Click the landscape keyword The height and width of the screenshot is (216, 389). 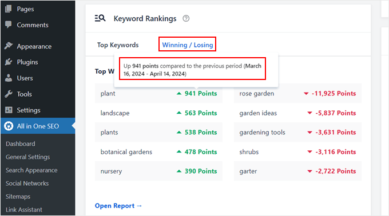[115, 113]
